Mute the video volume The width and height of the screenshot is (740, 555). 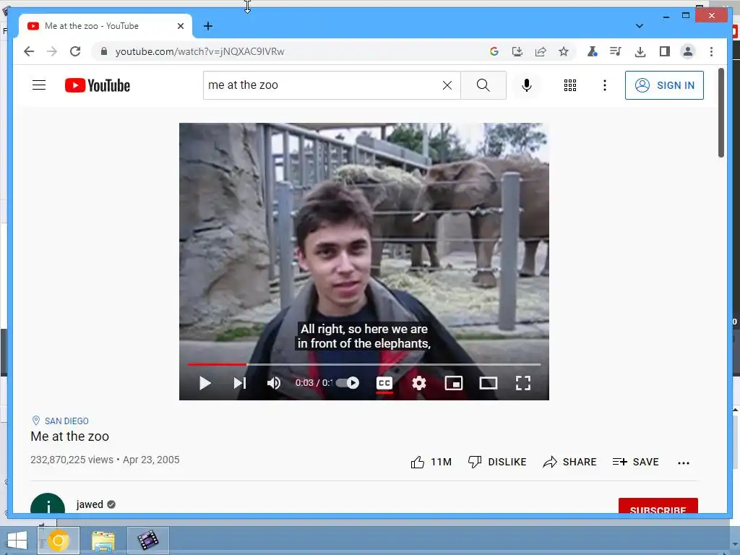274,383
